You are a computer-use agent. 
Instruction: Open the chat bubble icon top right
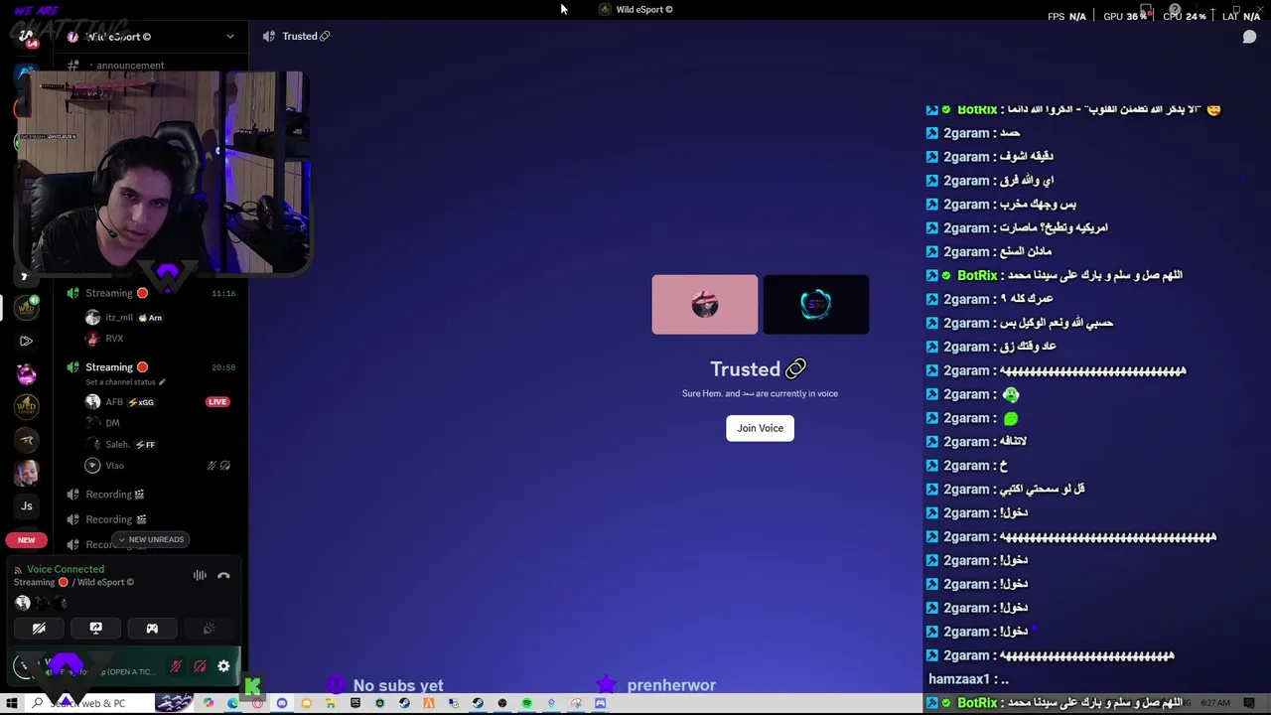(x=1249, y=37)
